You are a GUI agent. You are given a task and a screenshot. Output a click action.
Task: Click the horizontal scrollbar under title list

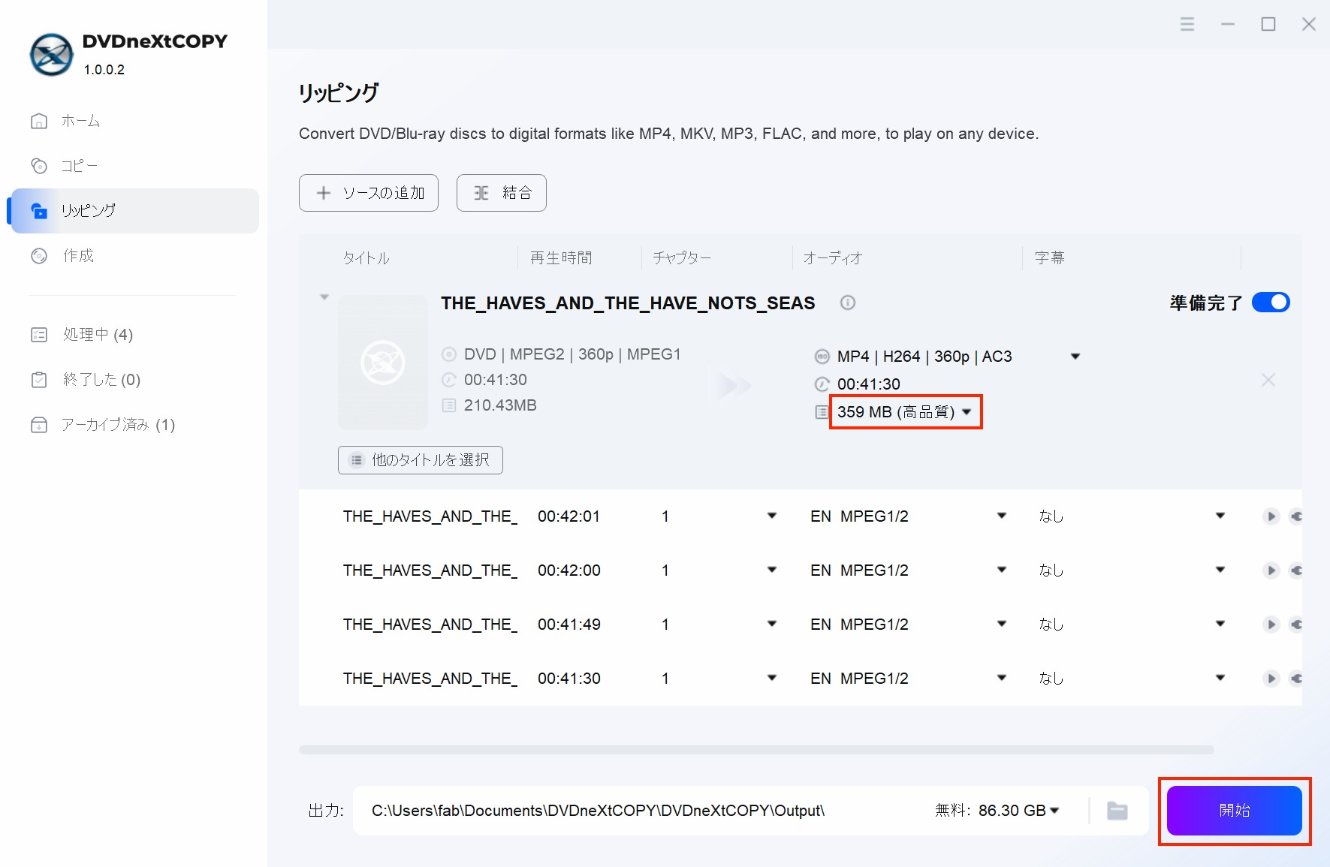coord(756,750)
